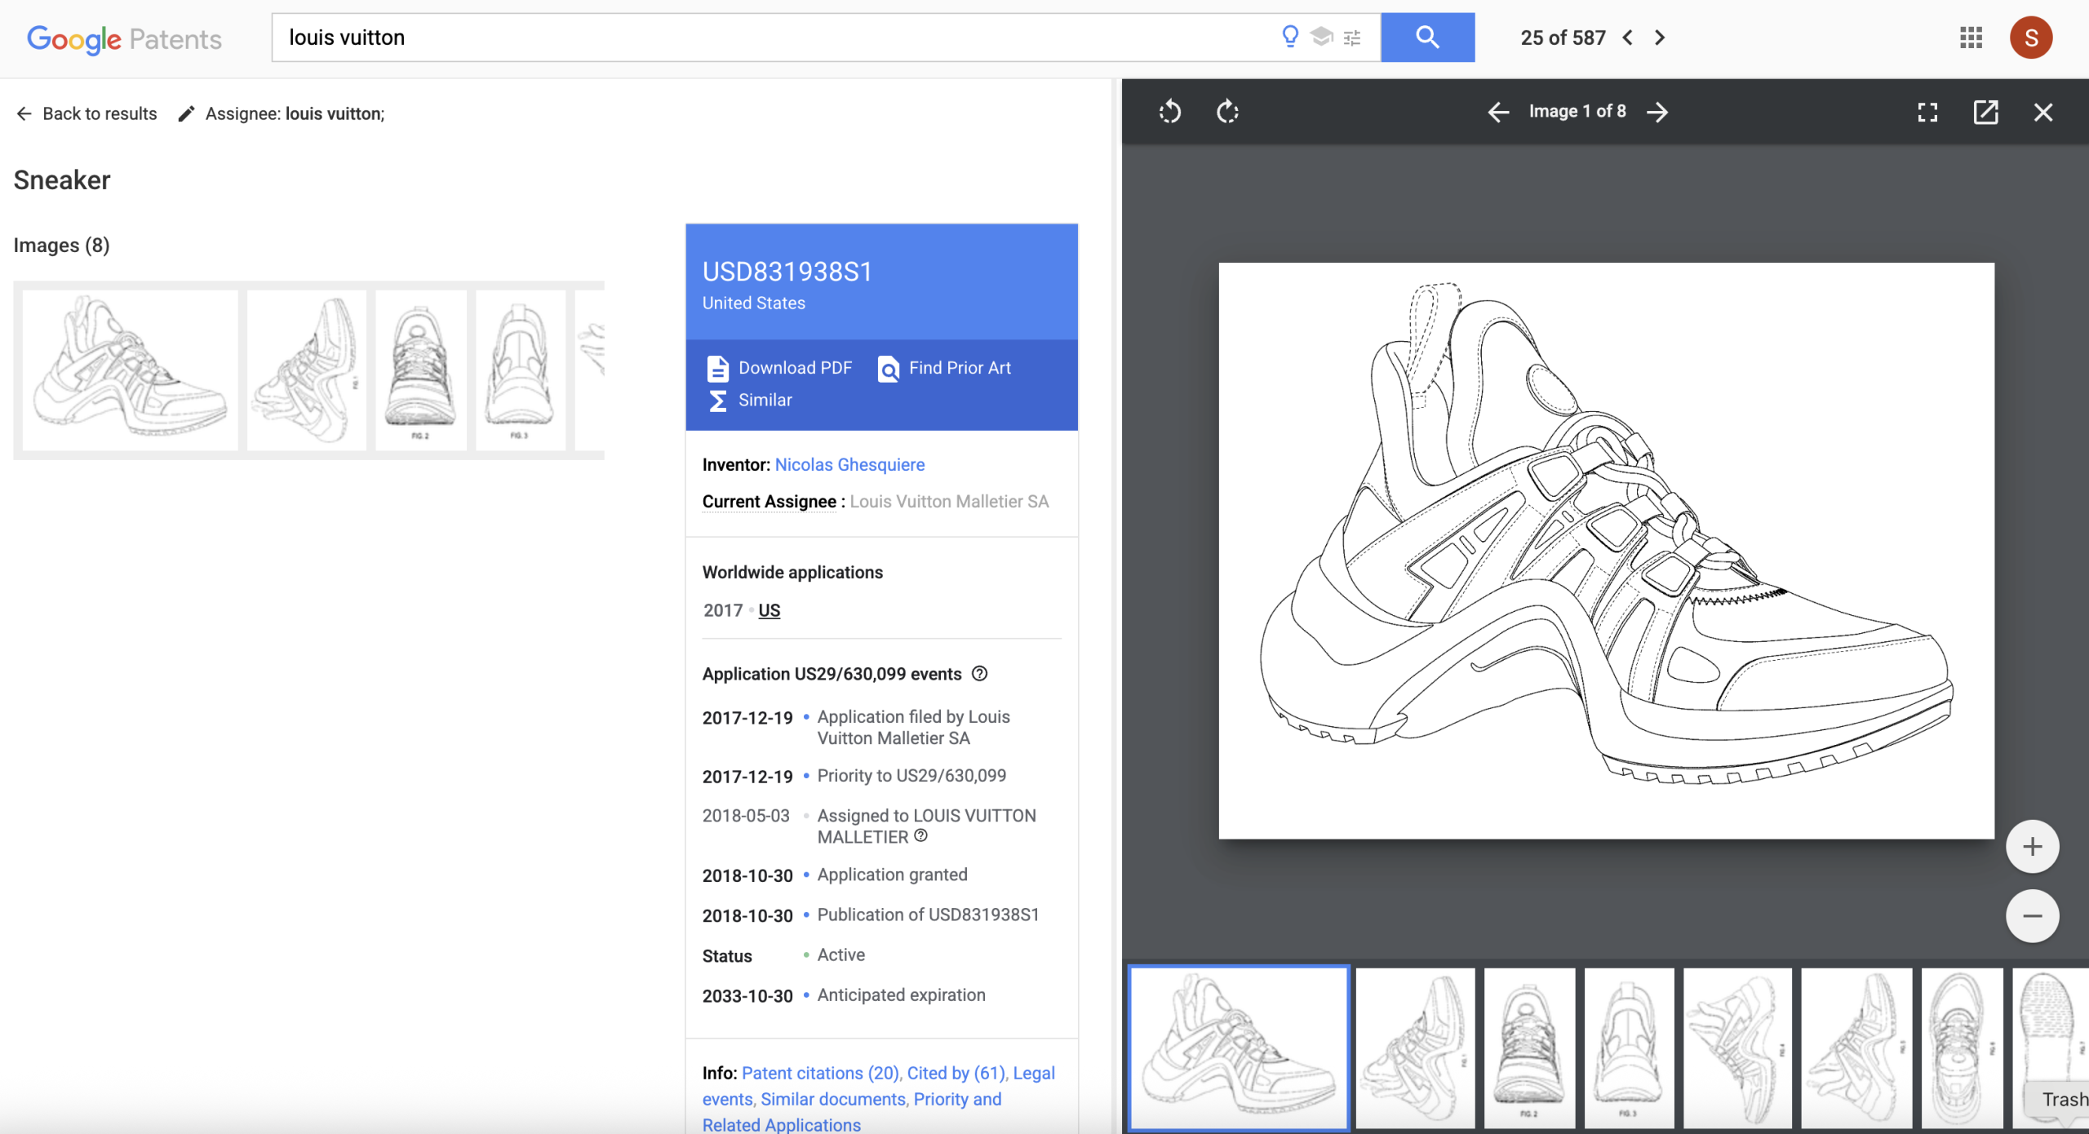Select FIG. 3 thumbnail in viewer filmstrip
This screenshot has height=1134, width=2089.
pyautogui.click(x=1629, y=1048)
